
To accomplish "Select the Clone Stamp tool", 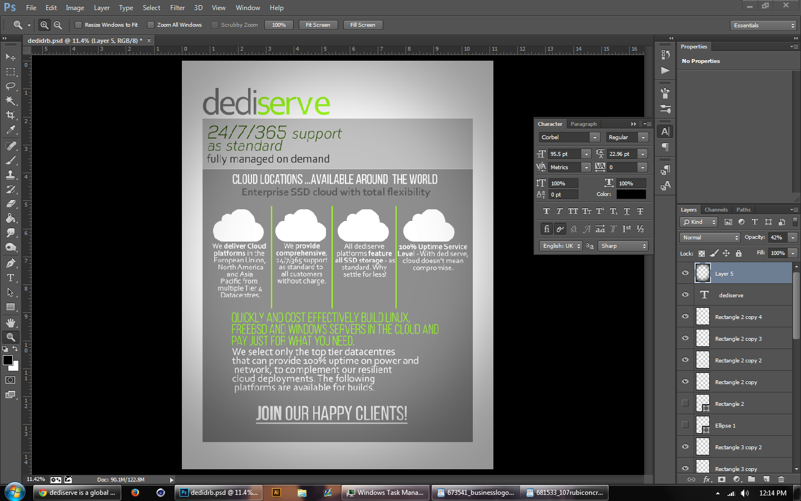I will (x=11, y=175).
